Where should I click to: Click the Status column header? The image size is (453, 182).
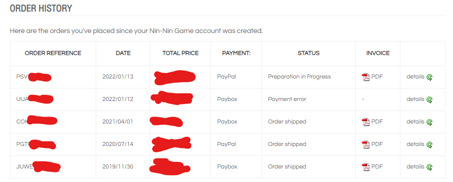tap(309, 53)
